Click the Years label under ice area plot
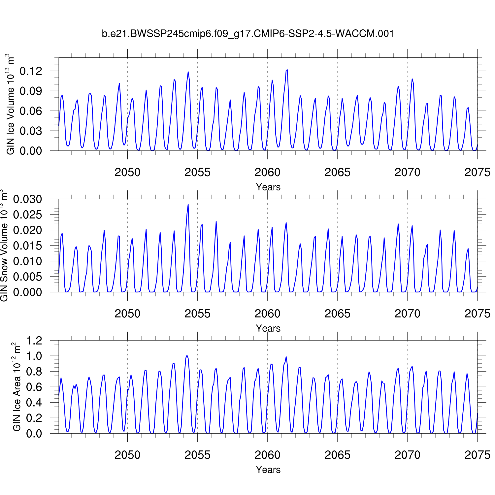495x495 pixels. tap(268, 470)
